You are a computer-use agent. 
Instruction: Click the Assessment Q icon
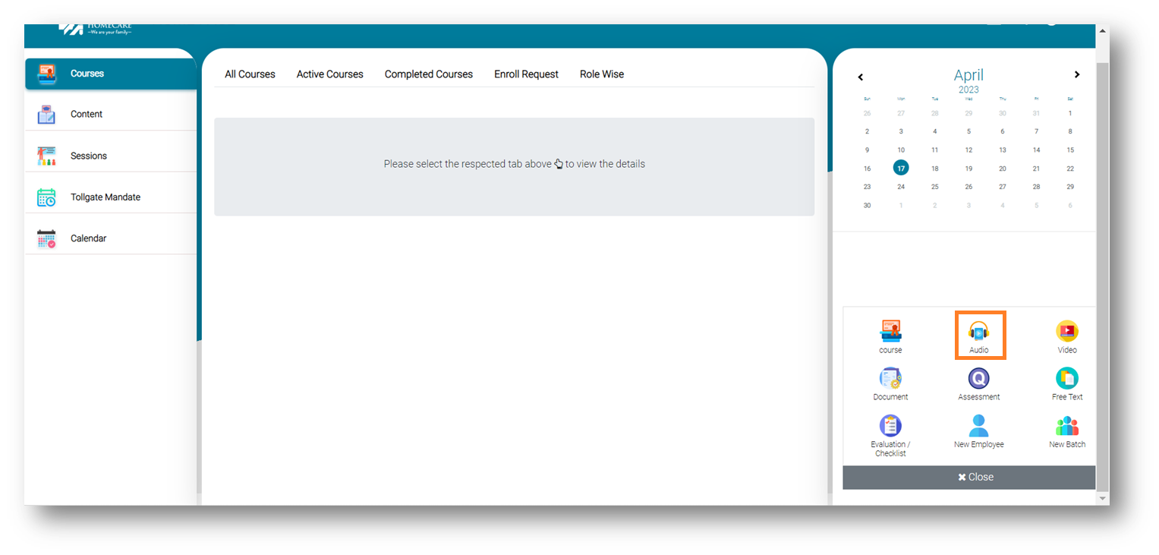click(x=978, y=379)
